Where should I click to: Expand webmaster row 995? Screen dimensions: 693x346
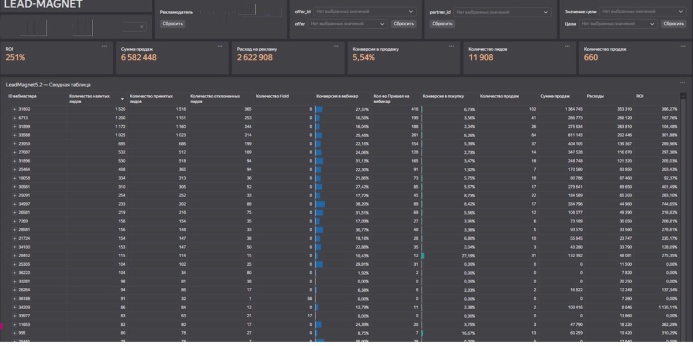point(14,333)
